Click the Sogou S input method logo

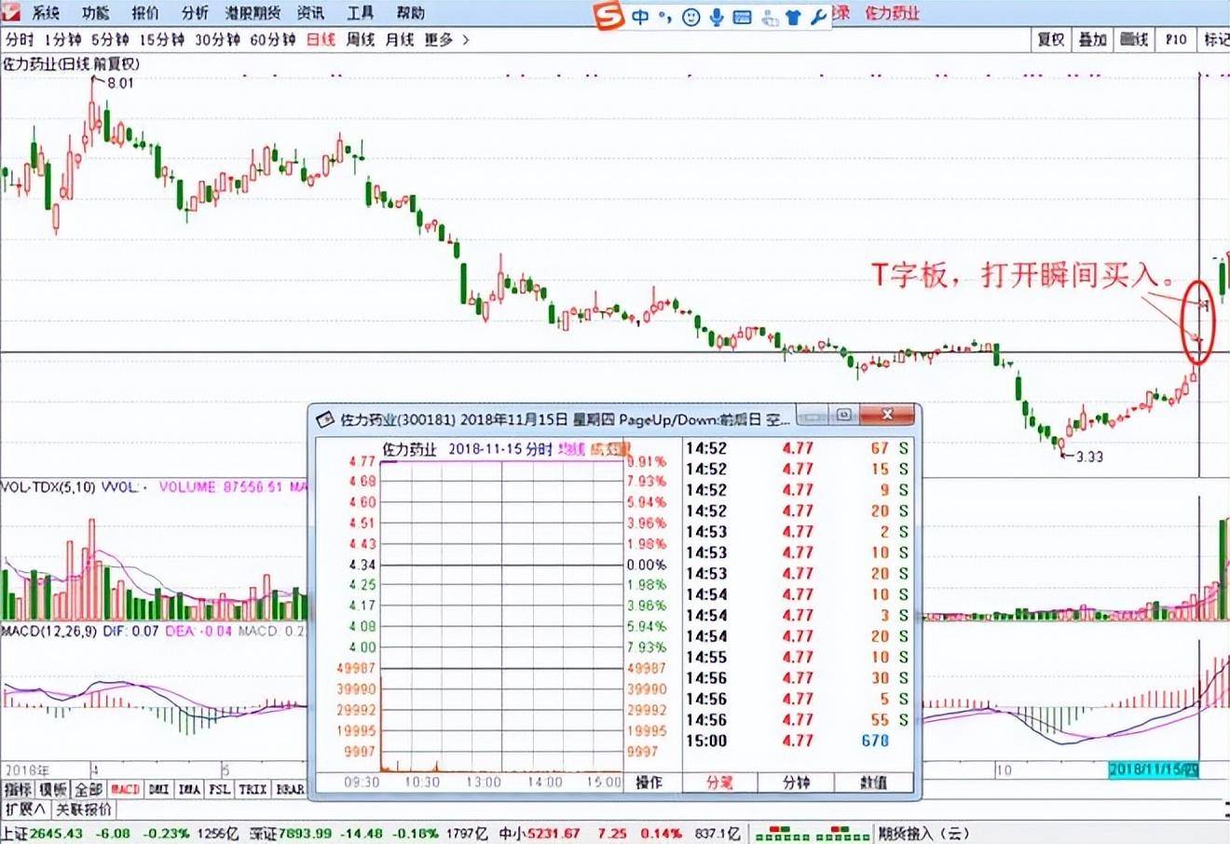(610, 16)
